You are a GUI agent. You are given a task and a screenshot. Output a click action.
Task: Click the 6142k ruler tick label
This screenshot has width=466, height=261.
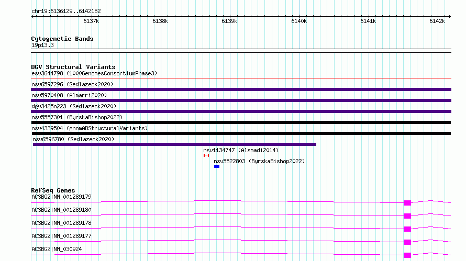click(x=437, y=21)
